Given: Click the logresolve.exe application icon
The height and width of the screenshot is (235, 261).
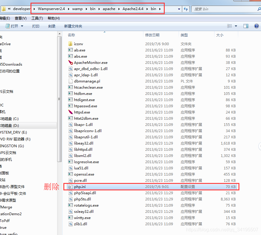Looking at the screenshot, I should (71, 162).
